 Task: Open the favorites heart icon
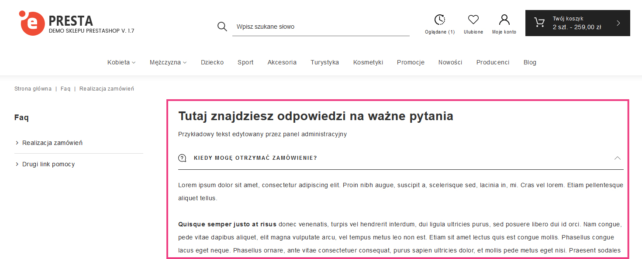click(473, 20)
